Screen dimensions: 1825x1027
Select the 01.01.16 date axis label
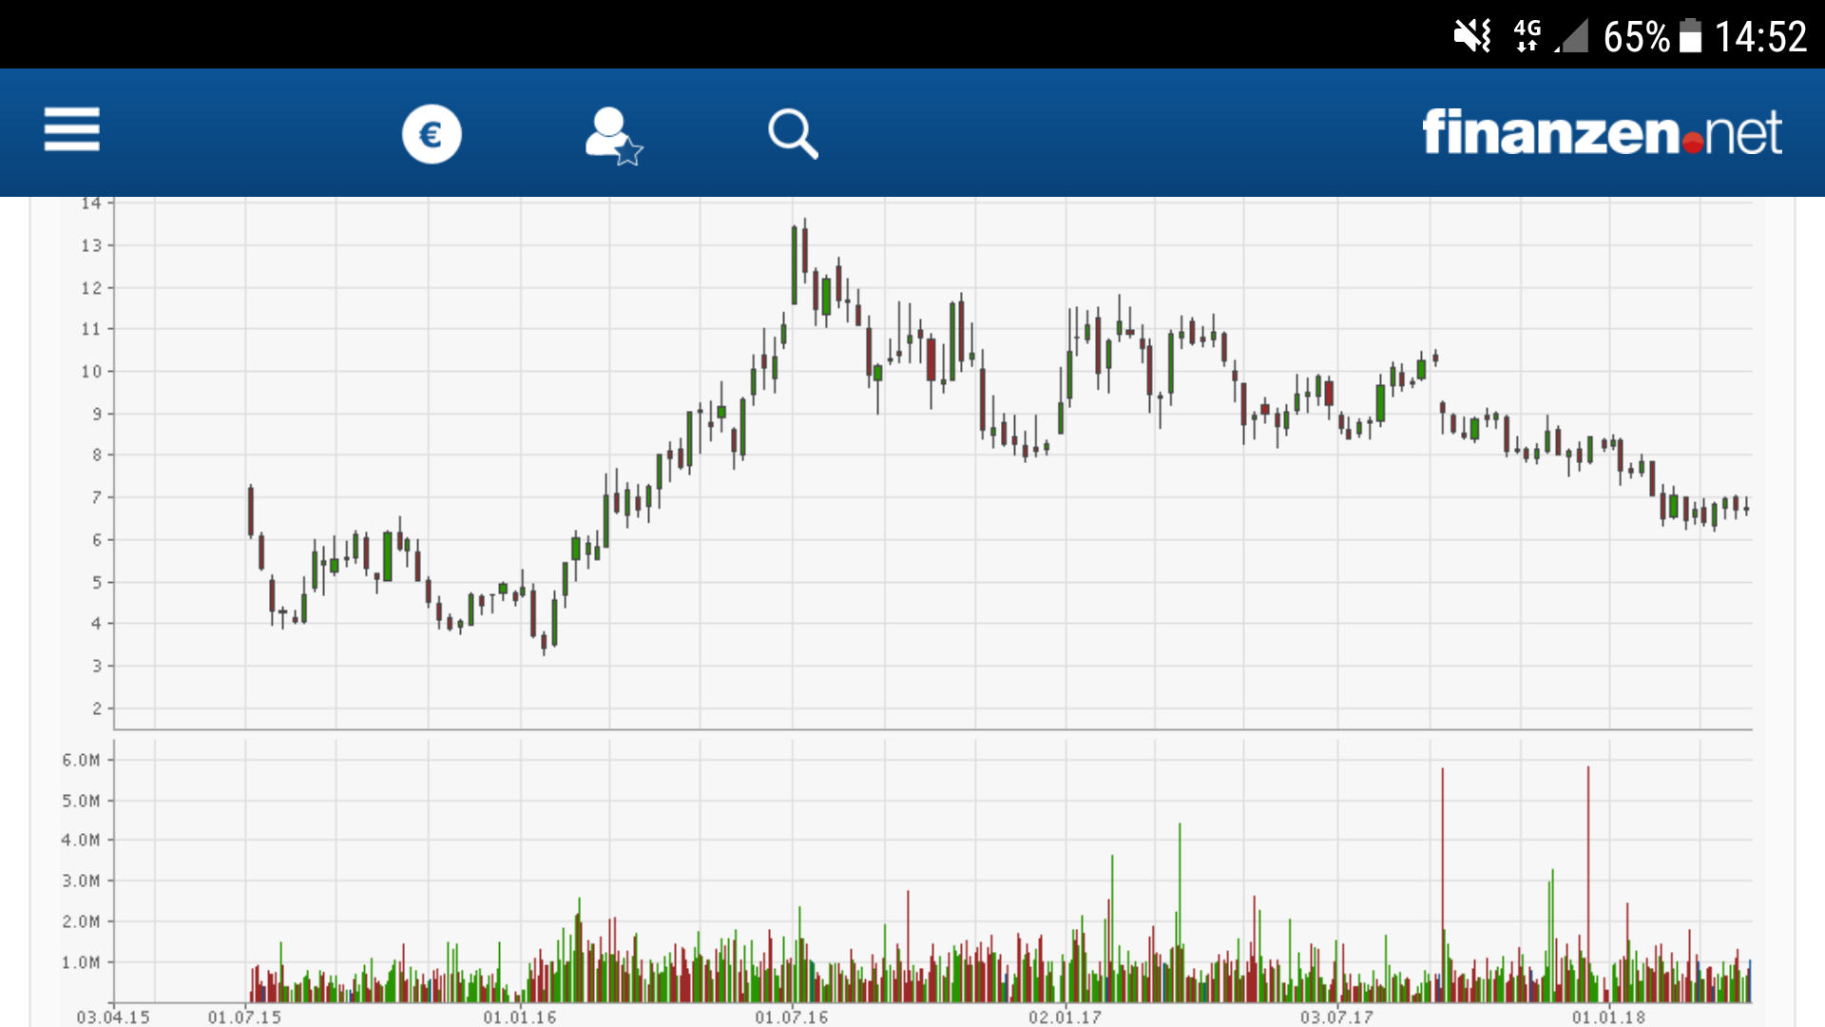pos(520,1017)
